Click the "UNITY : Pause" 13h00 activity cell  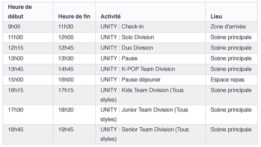119,58
